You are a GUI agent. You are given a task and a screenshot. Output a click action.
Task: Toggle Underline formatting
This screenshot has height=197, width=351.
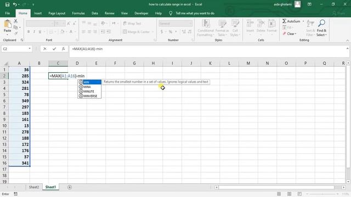pos(40,32)
